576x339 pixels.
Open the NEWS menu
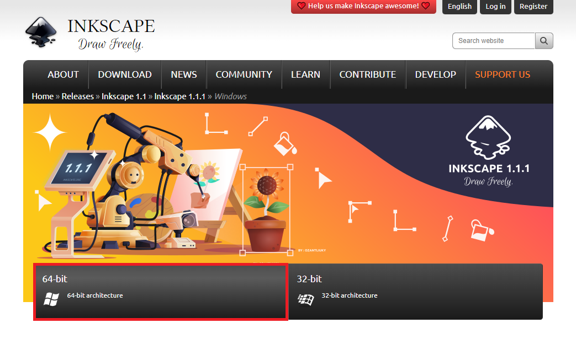tap(184, 74)
